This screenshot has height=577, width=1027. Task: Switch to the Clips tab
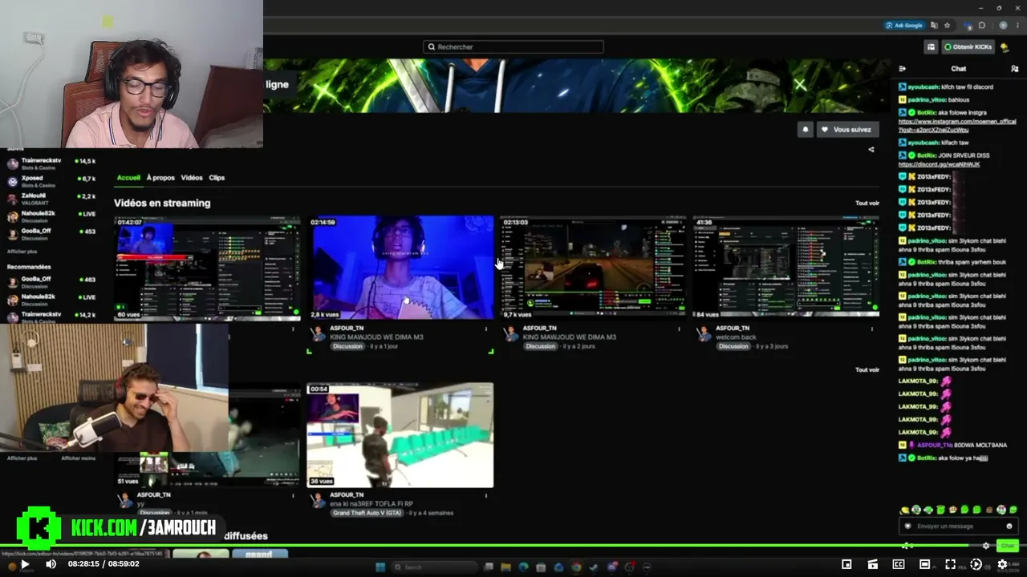click(217, 178)
